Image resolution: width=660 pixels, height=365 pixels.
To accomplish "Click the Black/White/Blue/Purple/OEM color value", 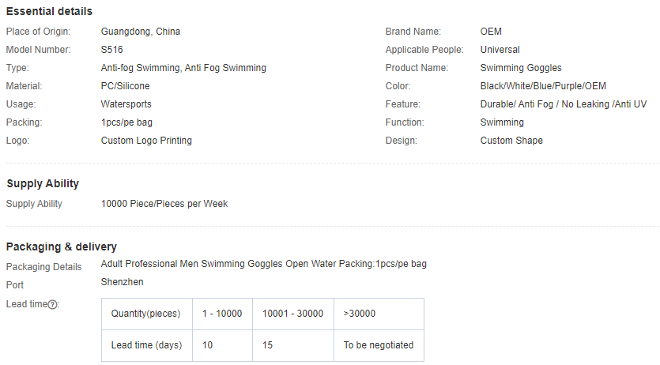I will coord(543,86).
